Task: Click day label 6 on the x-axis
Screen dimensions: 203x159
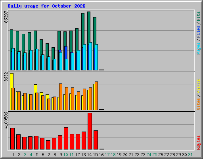Action: pyautogui.click(x=43, y=155)
